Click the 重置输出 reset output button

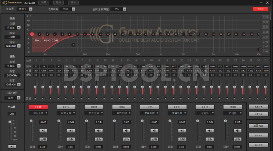coord(258,126)
